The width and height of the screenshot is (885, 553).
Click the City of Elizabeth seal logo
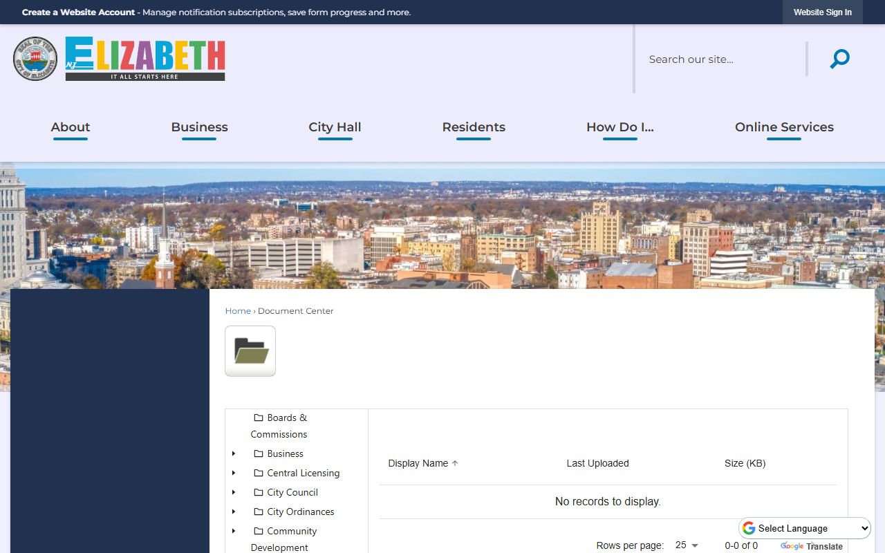[35, 59]
